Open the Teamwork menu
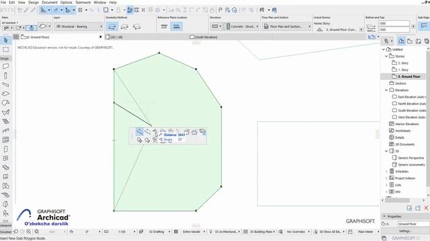This screenshot has height=241, width=430. point(83,2)
